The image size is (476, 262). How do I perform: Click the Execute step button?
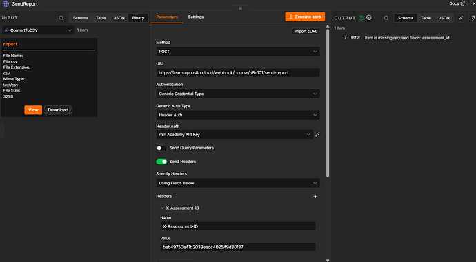[305, 17]
